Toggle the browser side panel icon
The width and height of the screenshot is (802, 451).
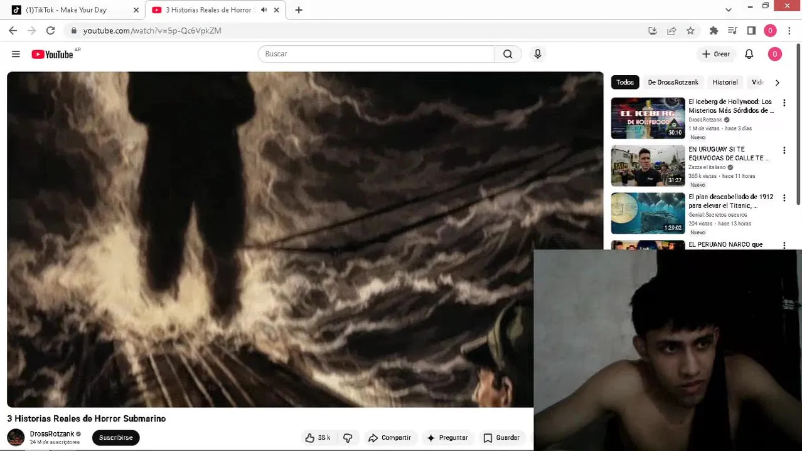[x=751, y=31]
